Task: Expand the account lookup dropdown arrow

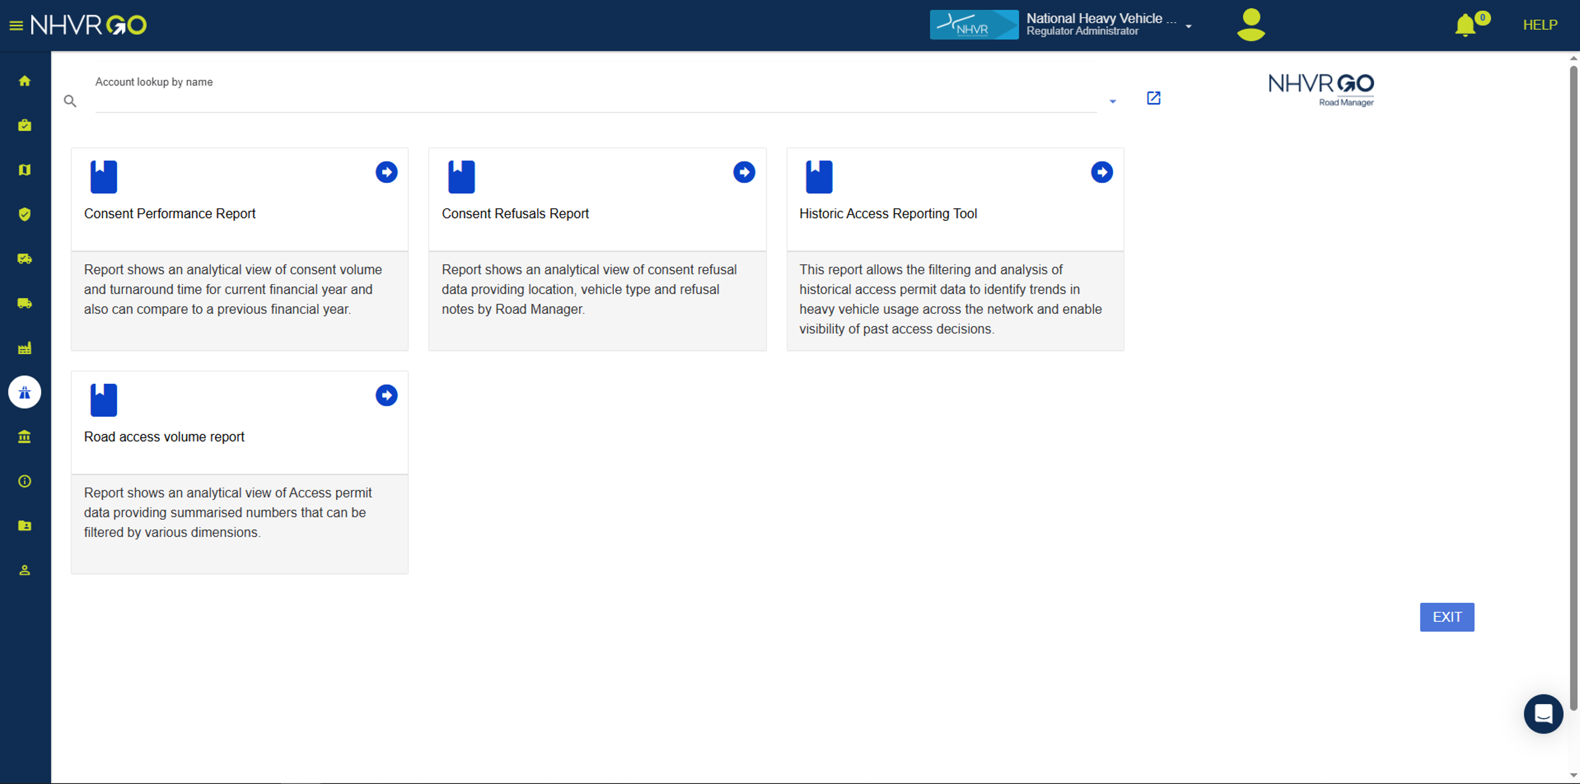Action: pos(1112,101)
